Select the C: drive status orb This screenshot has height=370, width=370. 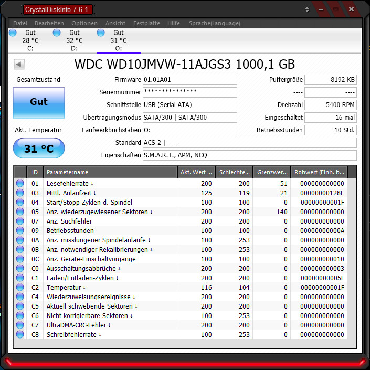(x=13, y=33)
